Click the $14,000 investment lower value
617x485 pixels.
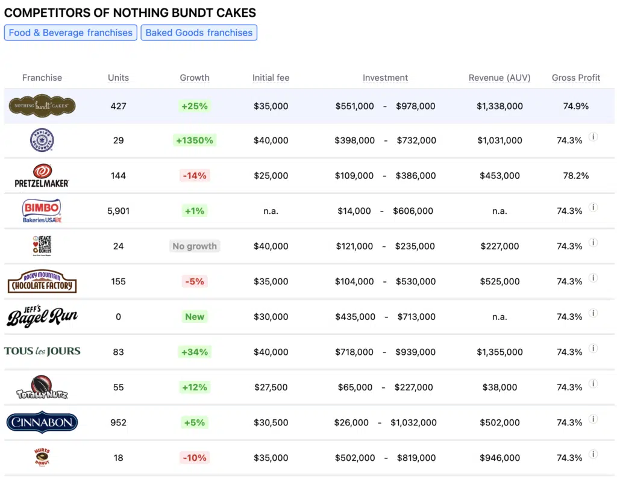[x=354, y=211]
